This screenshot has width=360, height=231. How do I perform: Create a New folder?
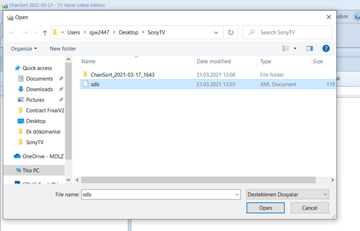coord(63,49)
